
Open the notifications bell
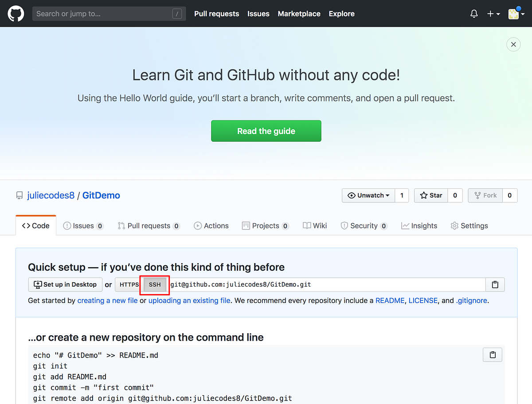(474, 14)
